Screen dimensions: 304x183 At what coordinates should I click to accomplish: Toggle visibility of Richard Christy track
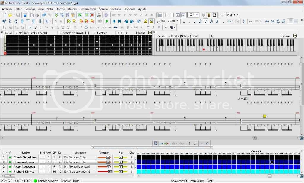tap(10, 171)
